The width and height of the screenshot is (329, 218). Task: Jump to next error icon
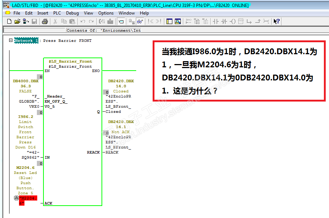(158, 21)
